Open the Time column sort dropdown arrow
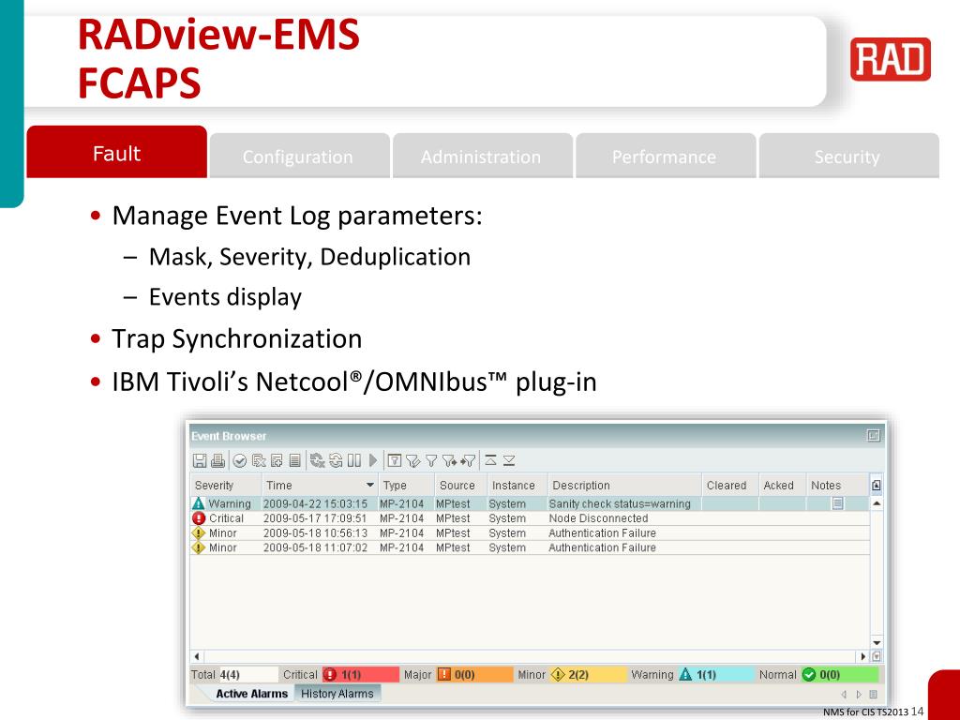The width and height of the screenshot is (960, 720). [369, 485]
